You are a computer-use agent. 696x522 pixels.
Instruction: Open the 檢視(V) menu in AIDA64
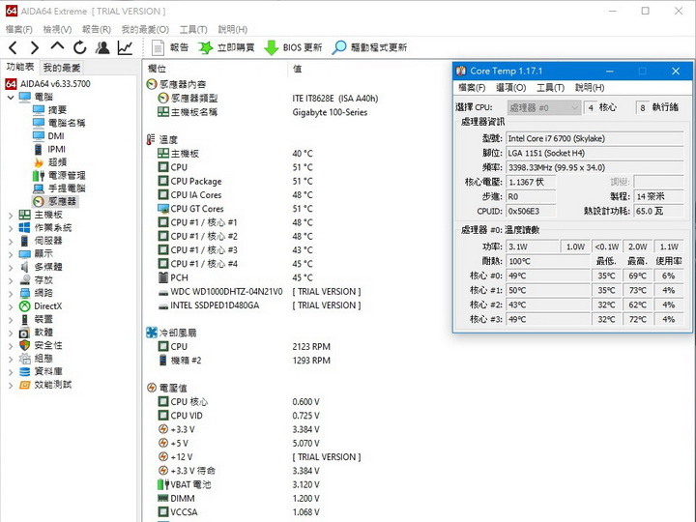click(57, 29)
